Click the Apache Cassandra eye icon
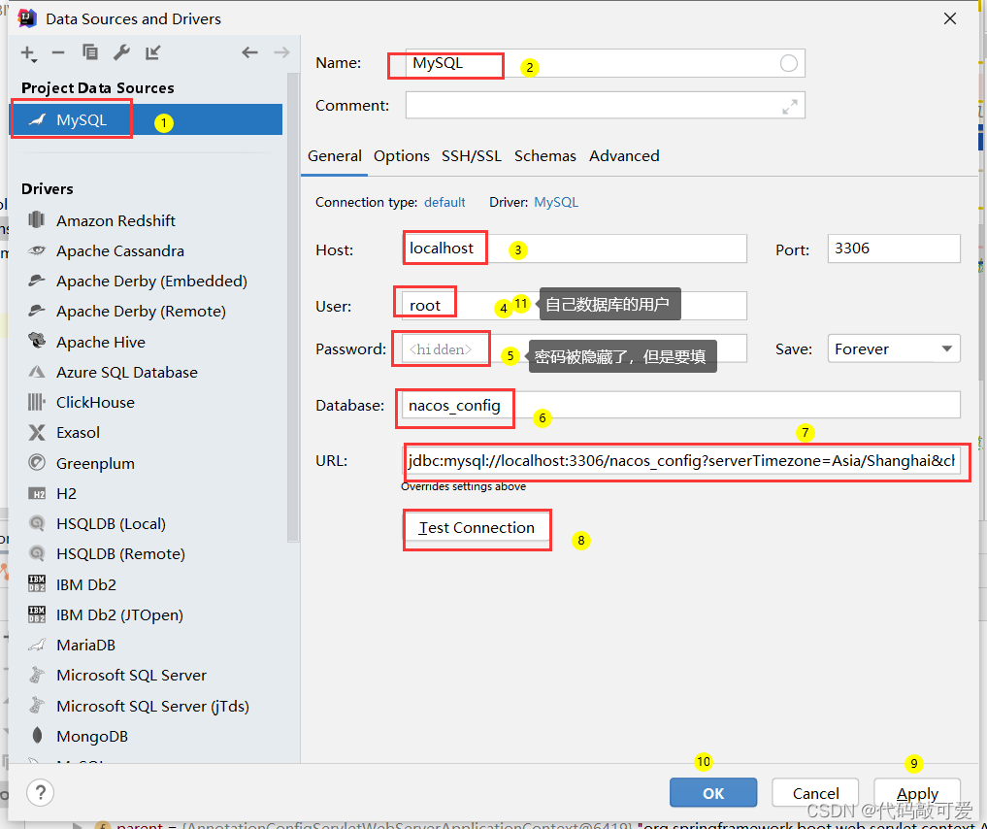987x829 pixels. point(37,249)
